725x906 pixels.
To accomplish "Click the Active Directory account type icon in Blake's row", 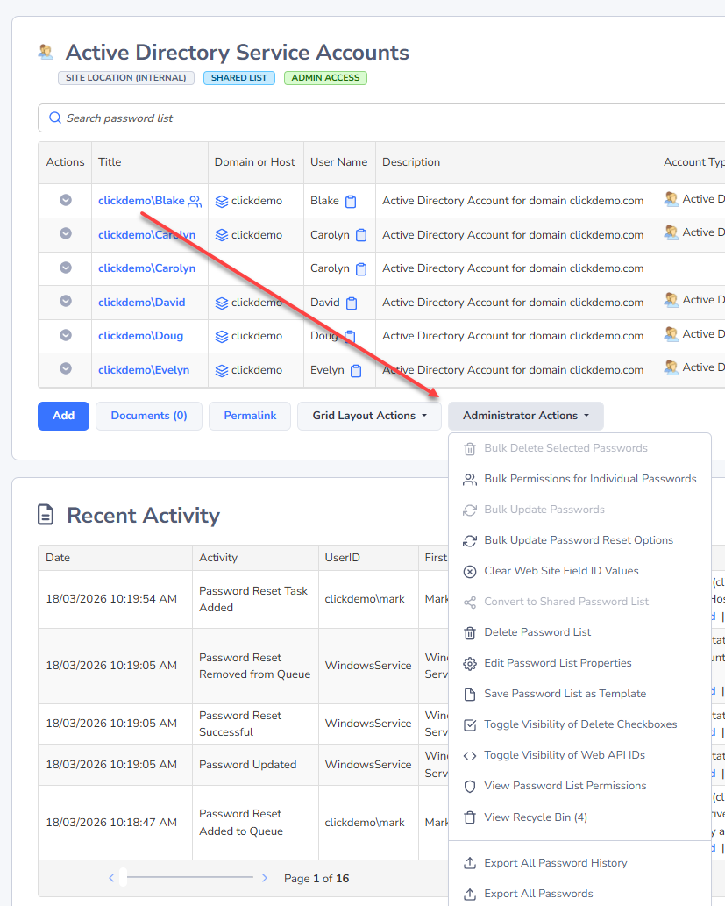I will (672, 199).
